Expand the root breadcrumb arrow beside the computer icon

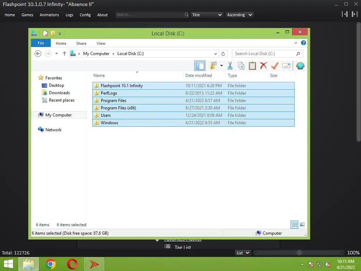click(79, 54)
